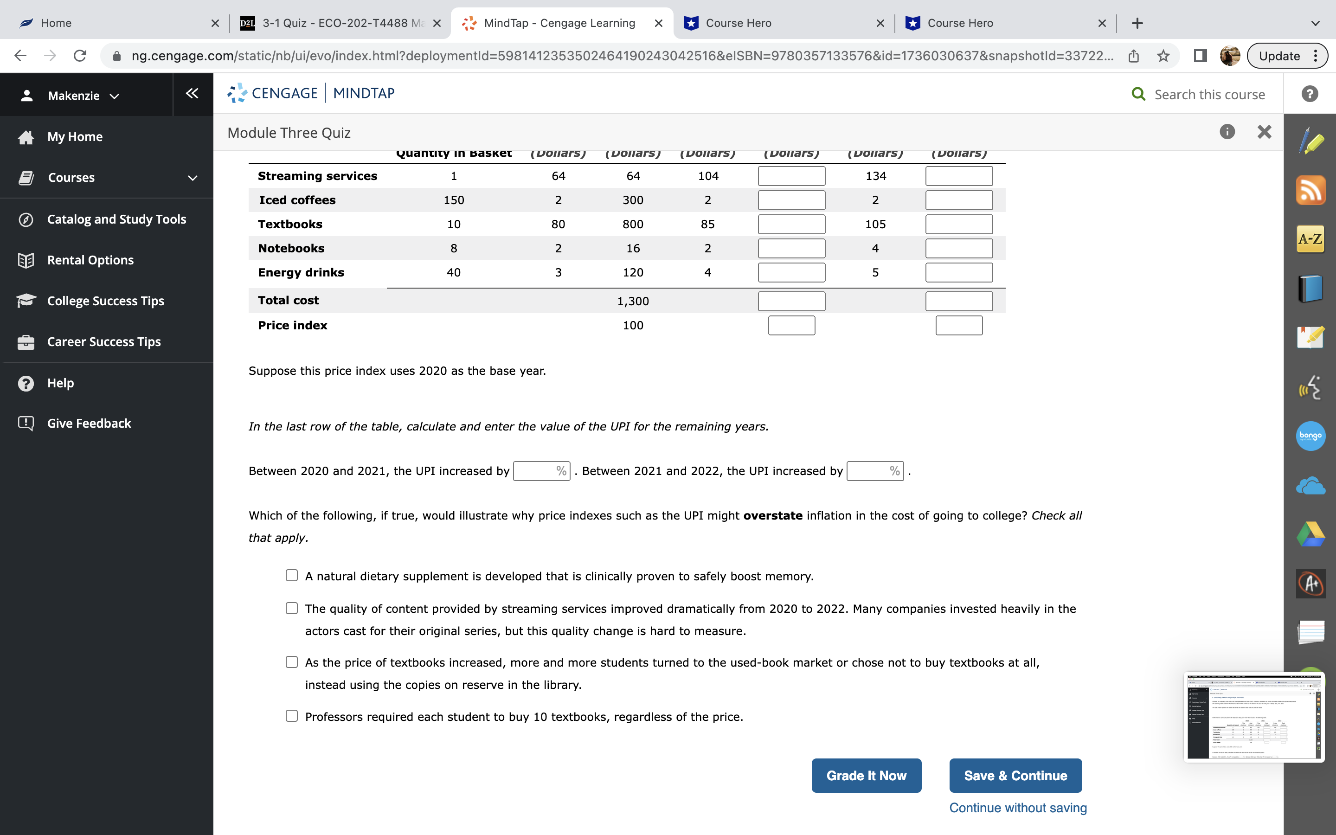This screenshot has height=835, width=1336.
Task: Collapse the left navigation panel
Action: 192,93
